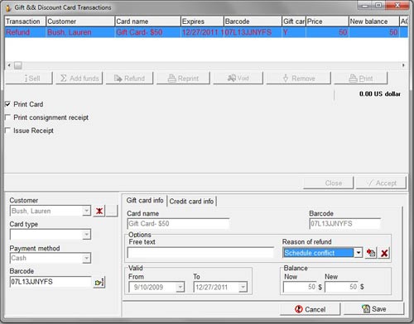Click Cancel button at bottom

(x=310, y=309)
